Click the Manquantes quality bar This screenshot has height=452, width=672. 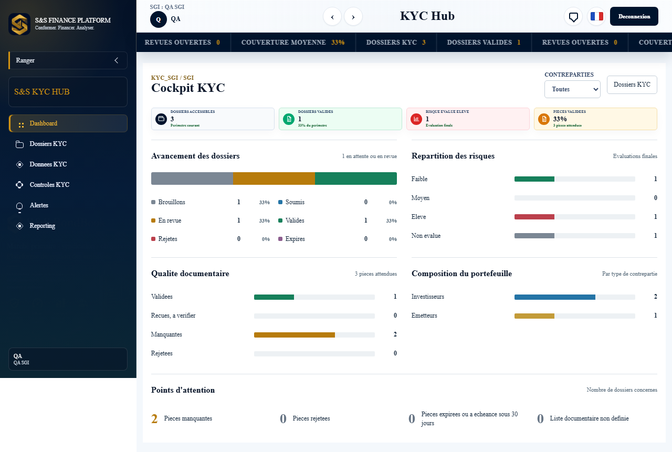(314, 335)
